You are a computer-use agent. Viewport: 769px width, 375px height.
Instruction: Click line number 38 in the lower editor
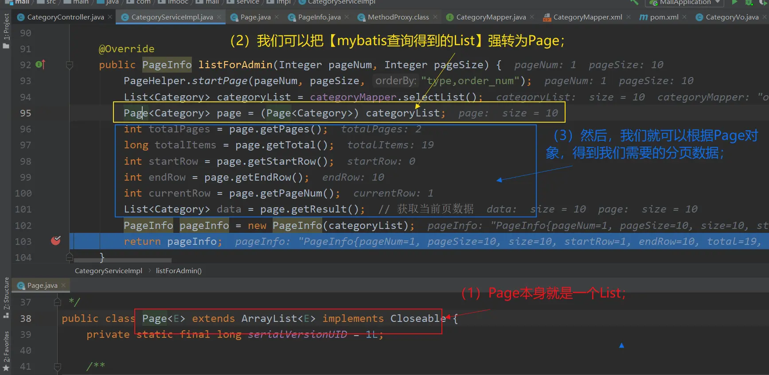click(25, 318)
